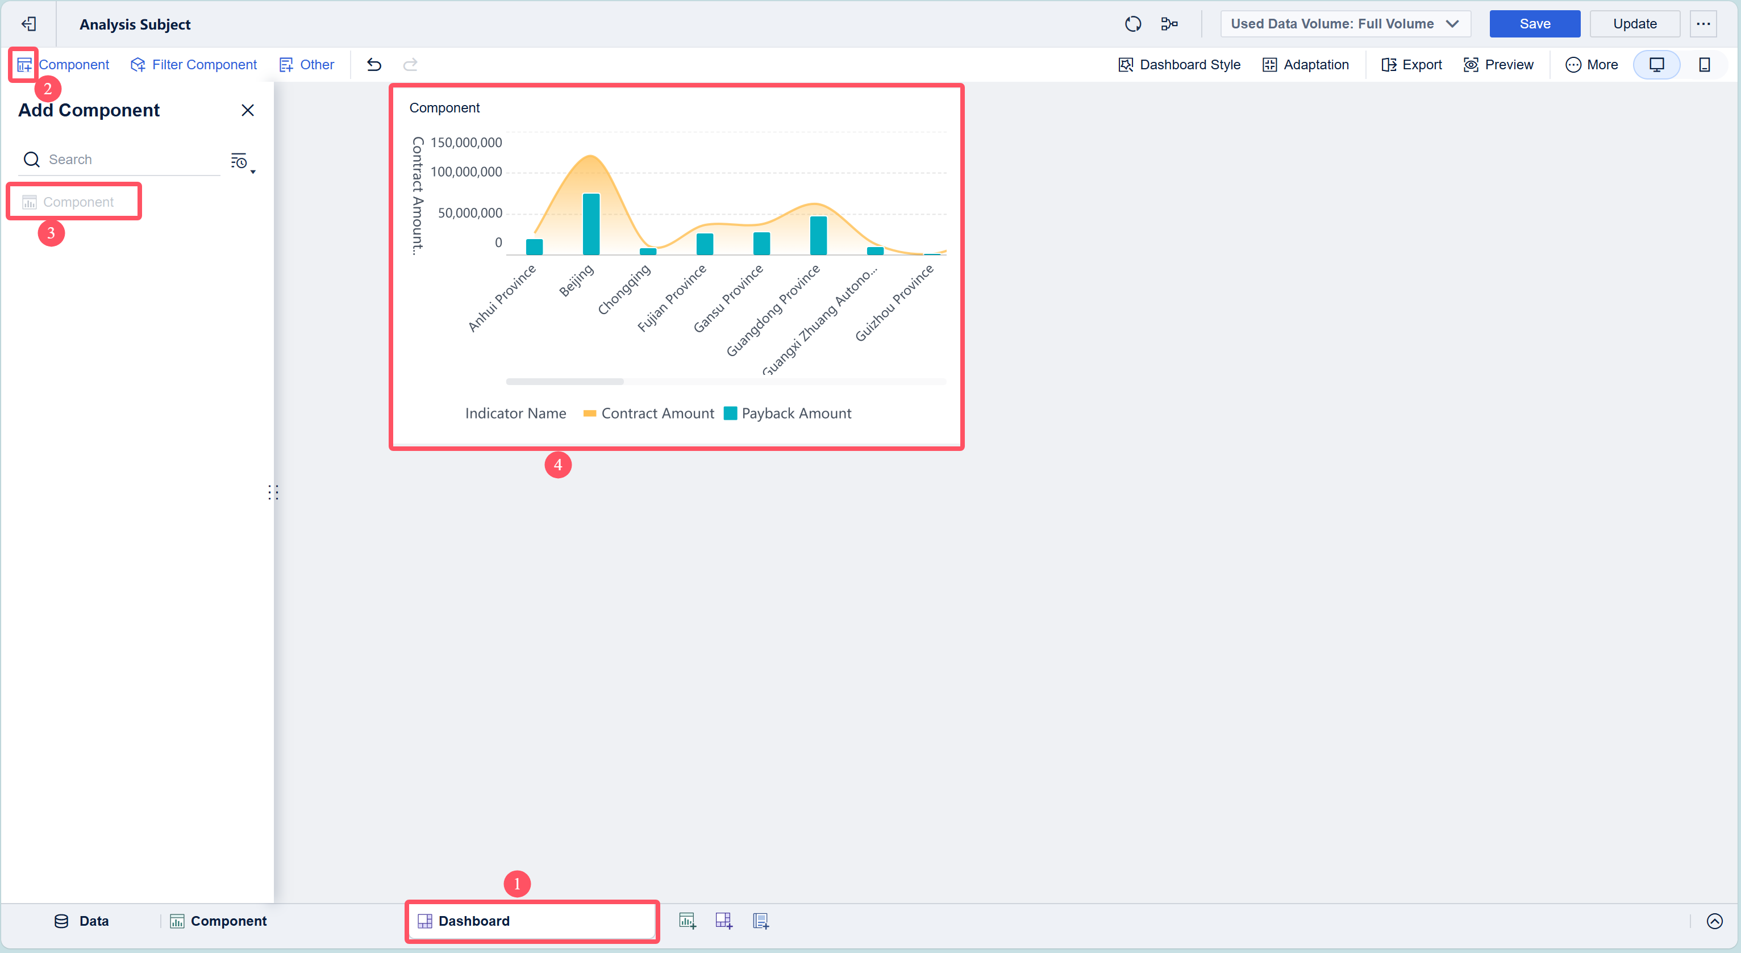
Task: Open the Other menu in toolbar
Action: click(x=307, y=65)
